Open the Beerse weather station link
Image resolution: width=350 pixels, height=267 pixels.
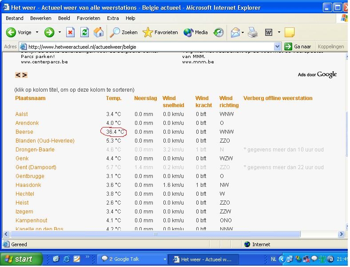click(24, 132)
